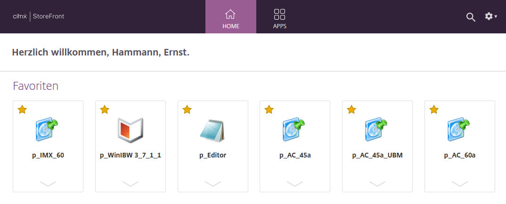Viewport: 506px width, 204px height.
Task: Expand details chevron under p_WinIBW 3_7_1_1
Action: point(130,183)
